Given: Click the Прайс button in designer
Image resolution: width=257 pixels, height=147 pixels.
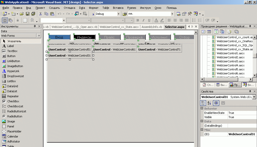Looking at the screenshot, I should coord(109,37).
